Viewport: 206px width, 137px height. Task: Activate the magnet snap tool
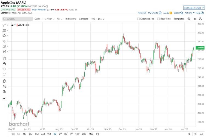(x=4, y=58)
